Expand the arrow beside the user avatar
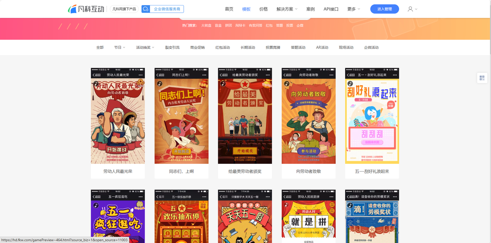 click(416, 9)
